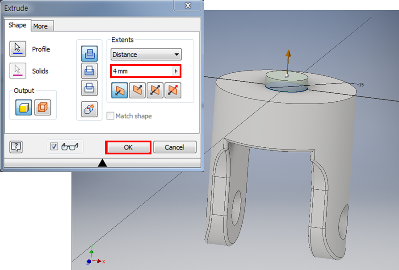
Task: Open the distance value flyout arrow
Action: (x=176, y=71)
